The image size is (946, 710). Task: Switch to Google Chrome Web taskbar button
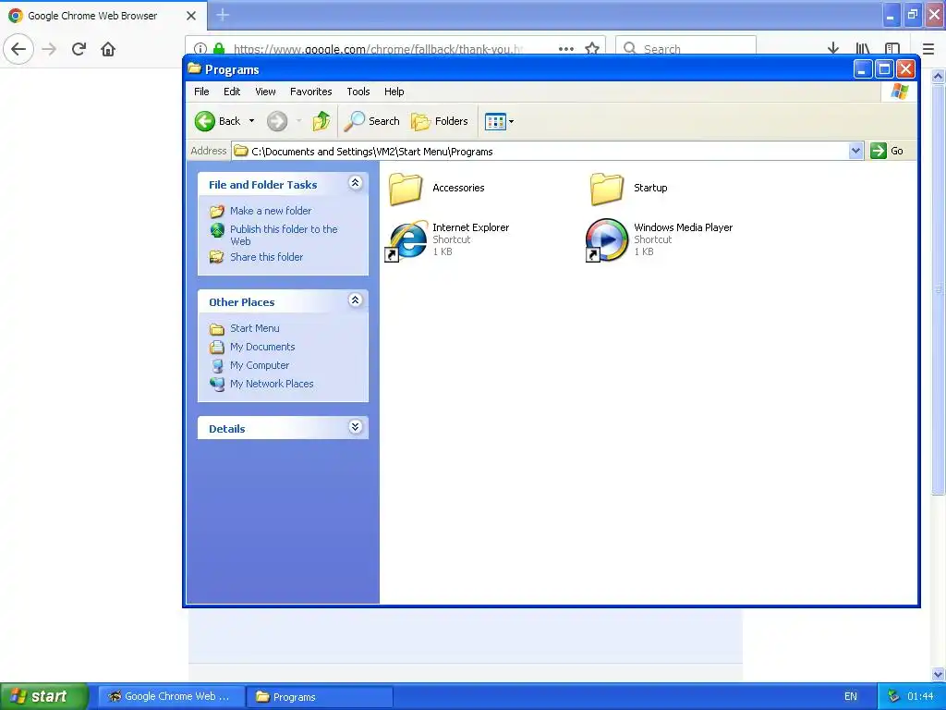tap(171, 697)
